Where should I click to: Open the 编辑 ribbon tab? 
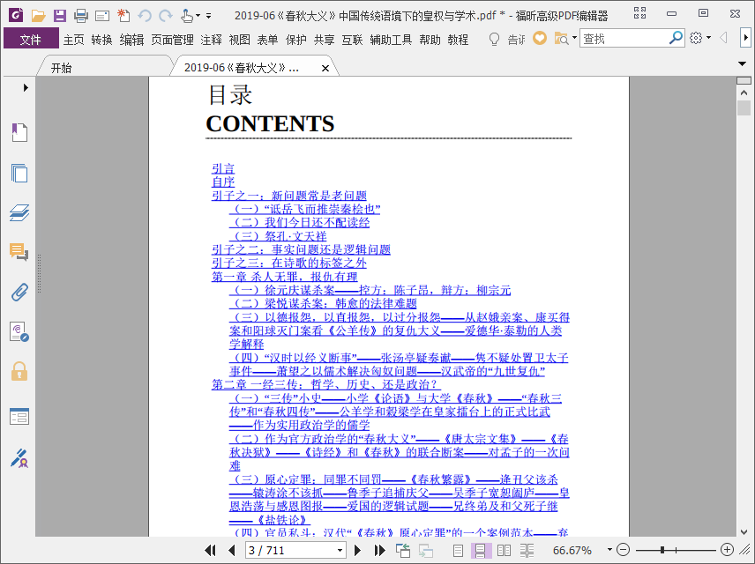pyautogui.click(x=131, y=40)
